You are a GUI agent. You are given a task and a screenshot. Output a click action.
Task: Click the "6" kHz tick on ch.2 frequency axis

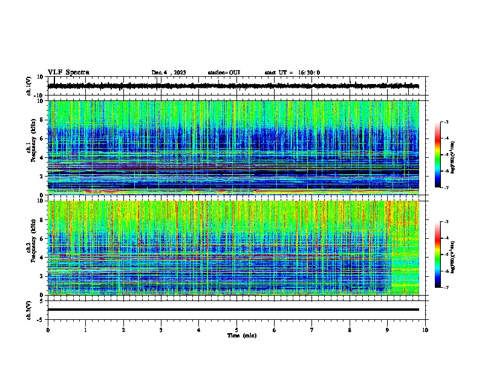(42, 239)
